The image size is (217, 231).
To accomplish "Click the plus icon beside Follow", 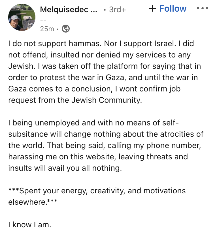I will click(152, 8).
